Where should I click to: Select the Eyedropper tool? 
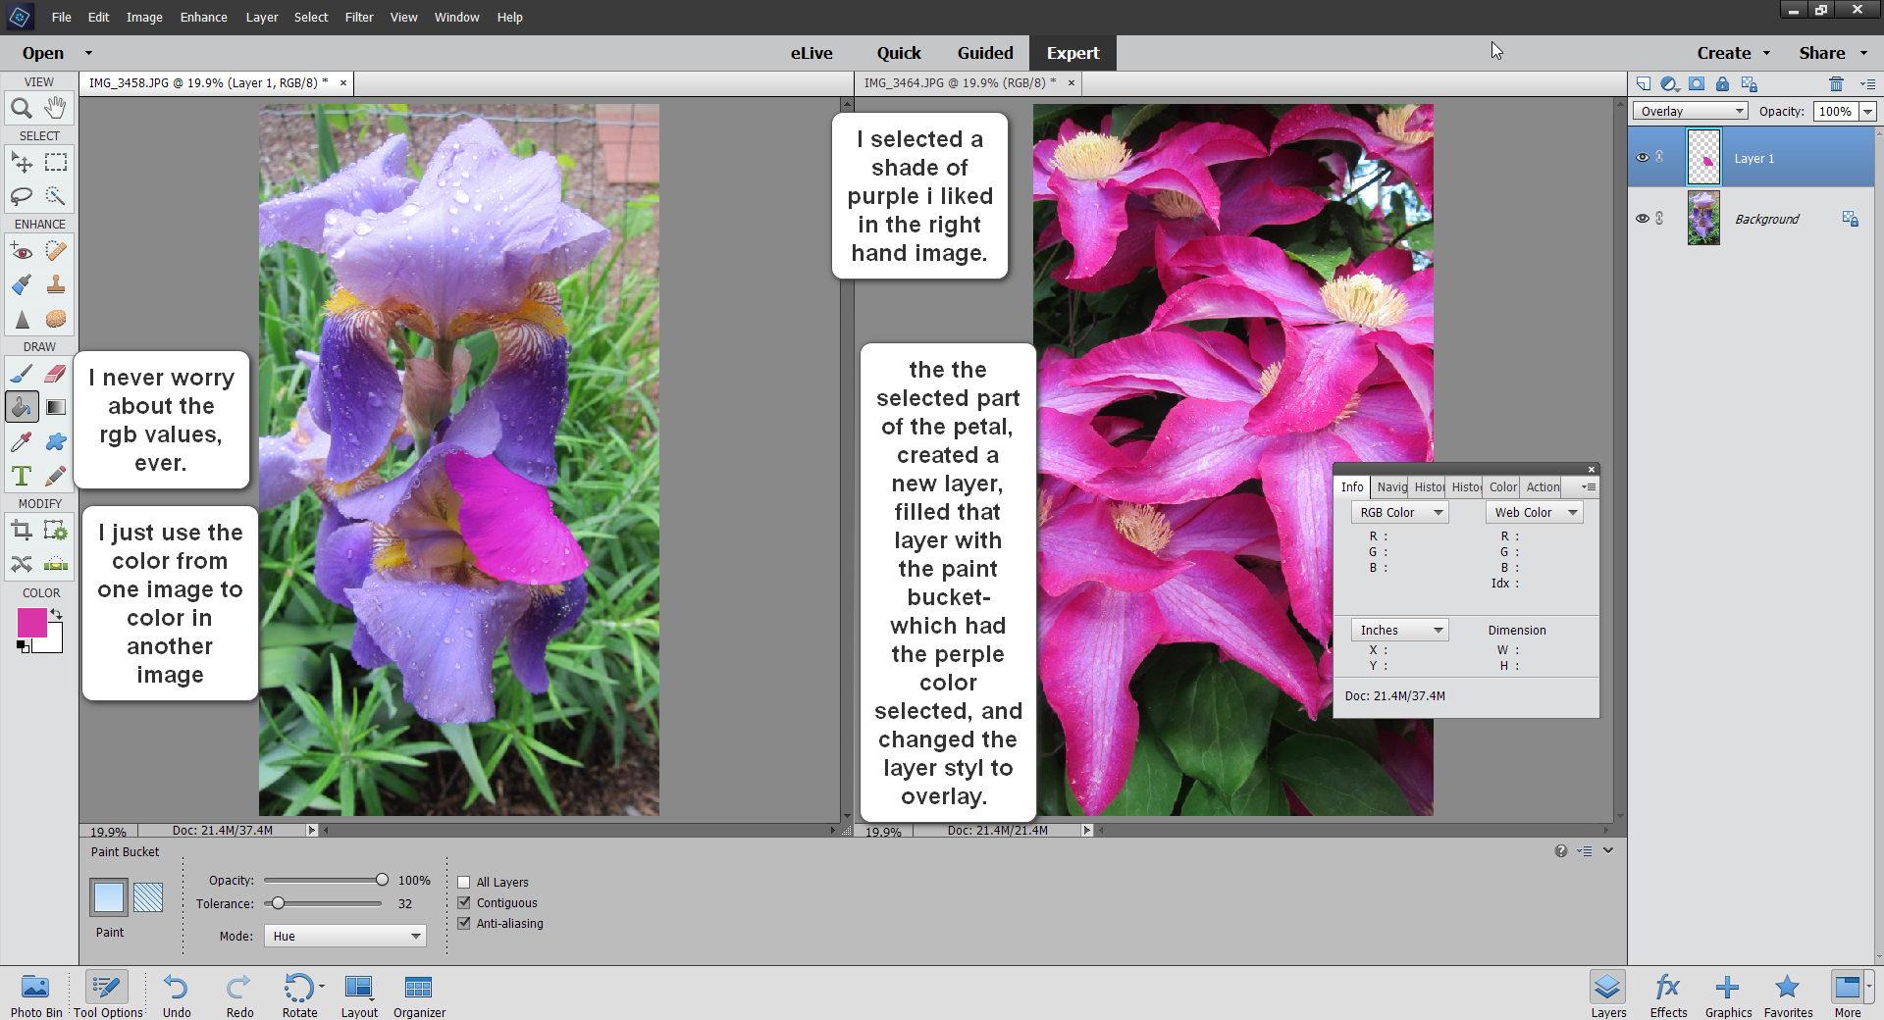pyautogui.click(x=22, y=441)
